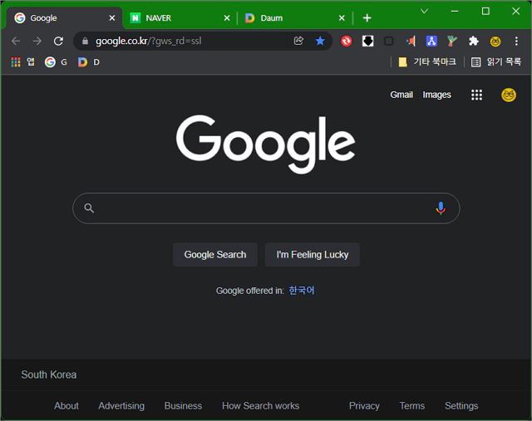Click the green plant extension icon
This screenshot has height=421, width=532.
[x=452, y=41]
